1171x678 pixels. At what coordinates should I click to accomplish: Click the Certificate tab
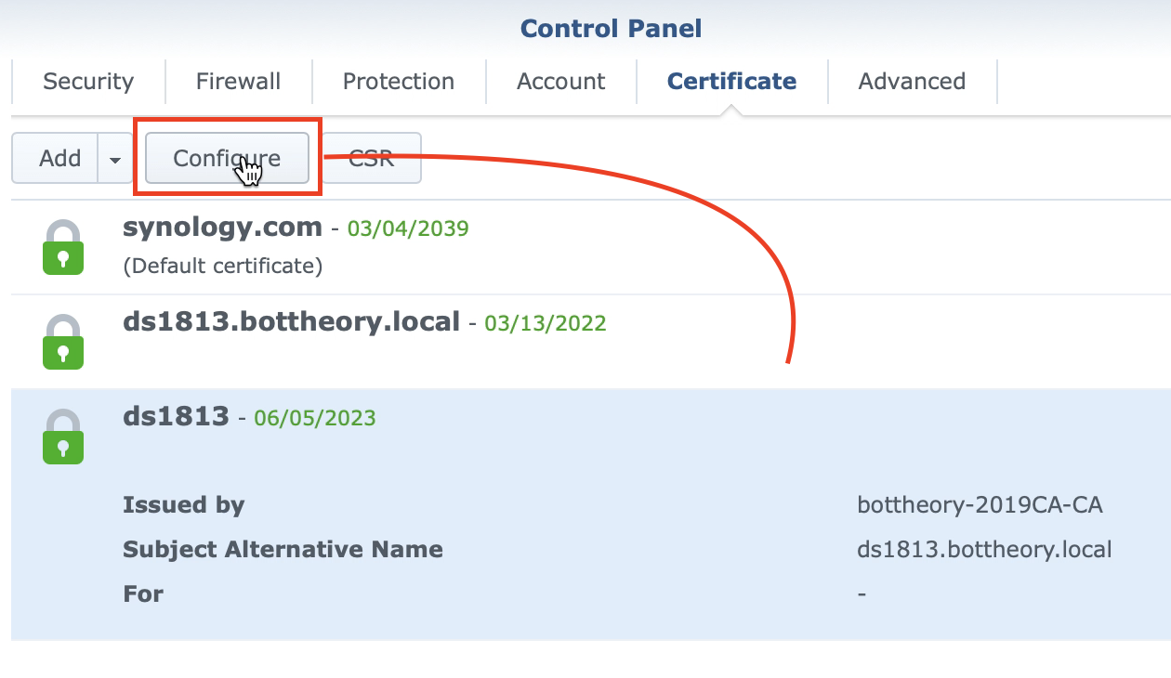731,82
